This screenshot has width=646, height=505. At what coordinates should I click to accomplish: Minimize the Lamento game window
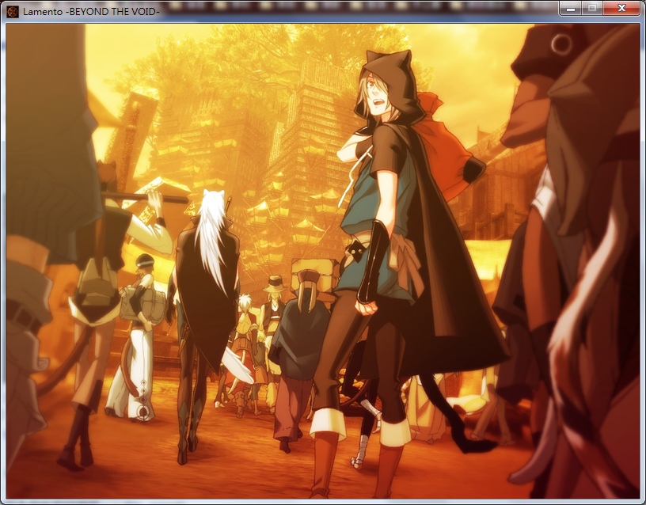pyautogui.click(x=571, y=8)
